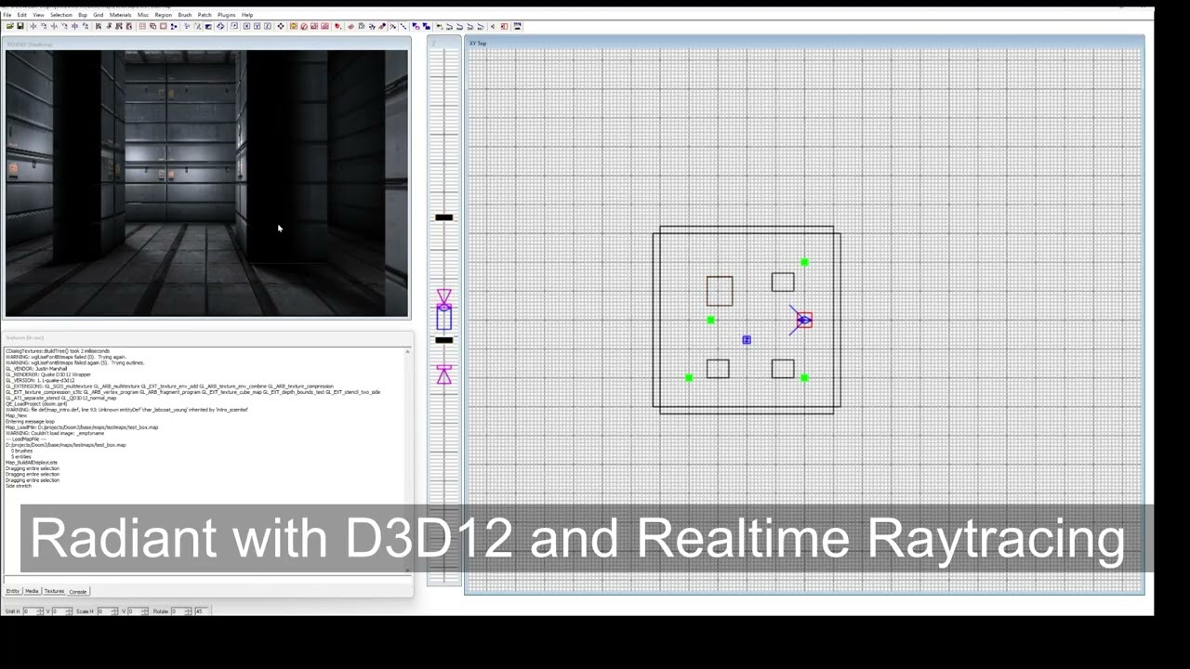Switch to the Entity tab
Image resolution: width=1190 pixels, height=669 pixels.
pyautogui.click(x=13, y=591)
